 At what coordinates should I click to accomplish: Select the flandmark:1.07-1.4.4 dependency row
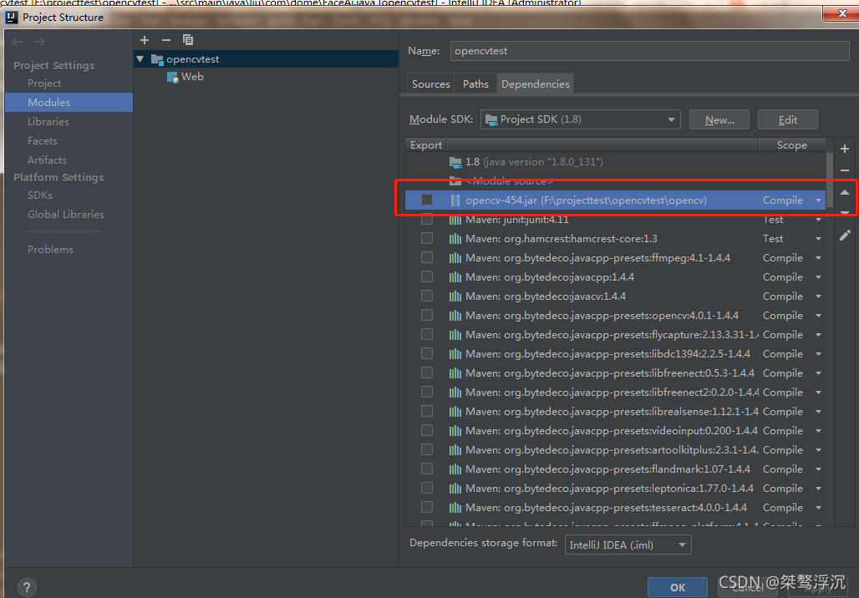(x=615, y=469)
